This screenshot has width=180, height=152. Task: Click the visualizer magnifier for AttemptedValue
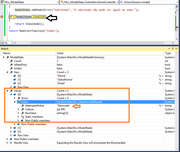pos(160,106)
